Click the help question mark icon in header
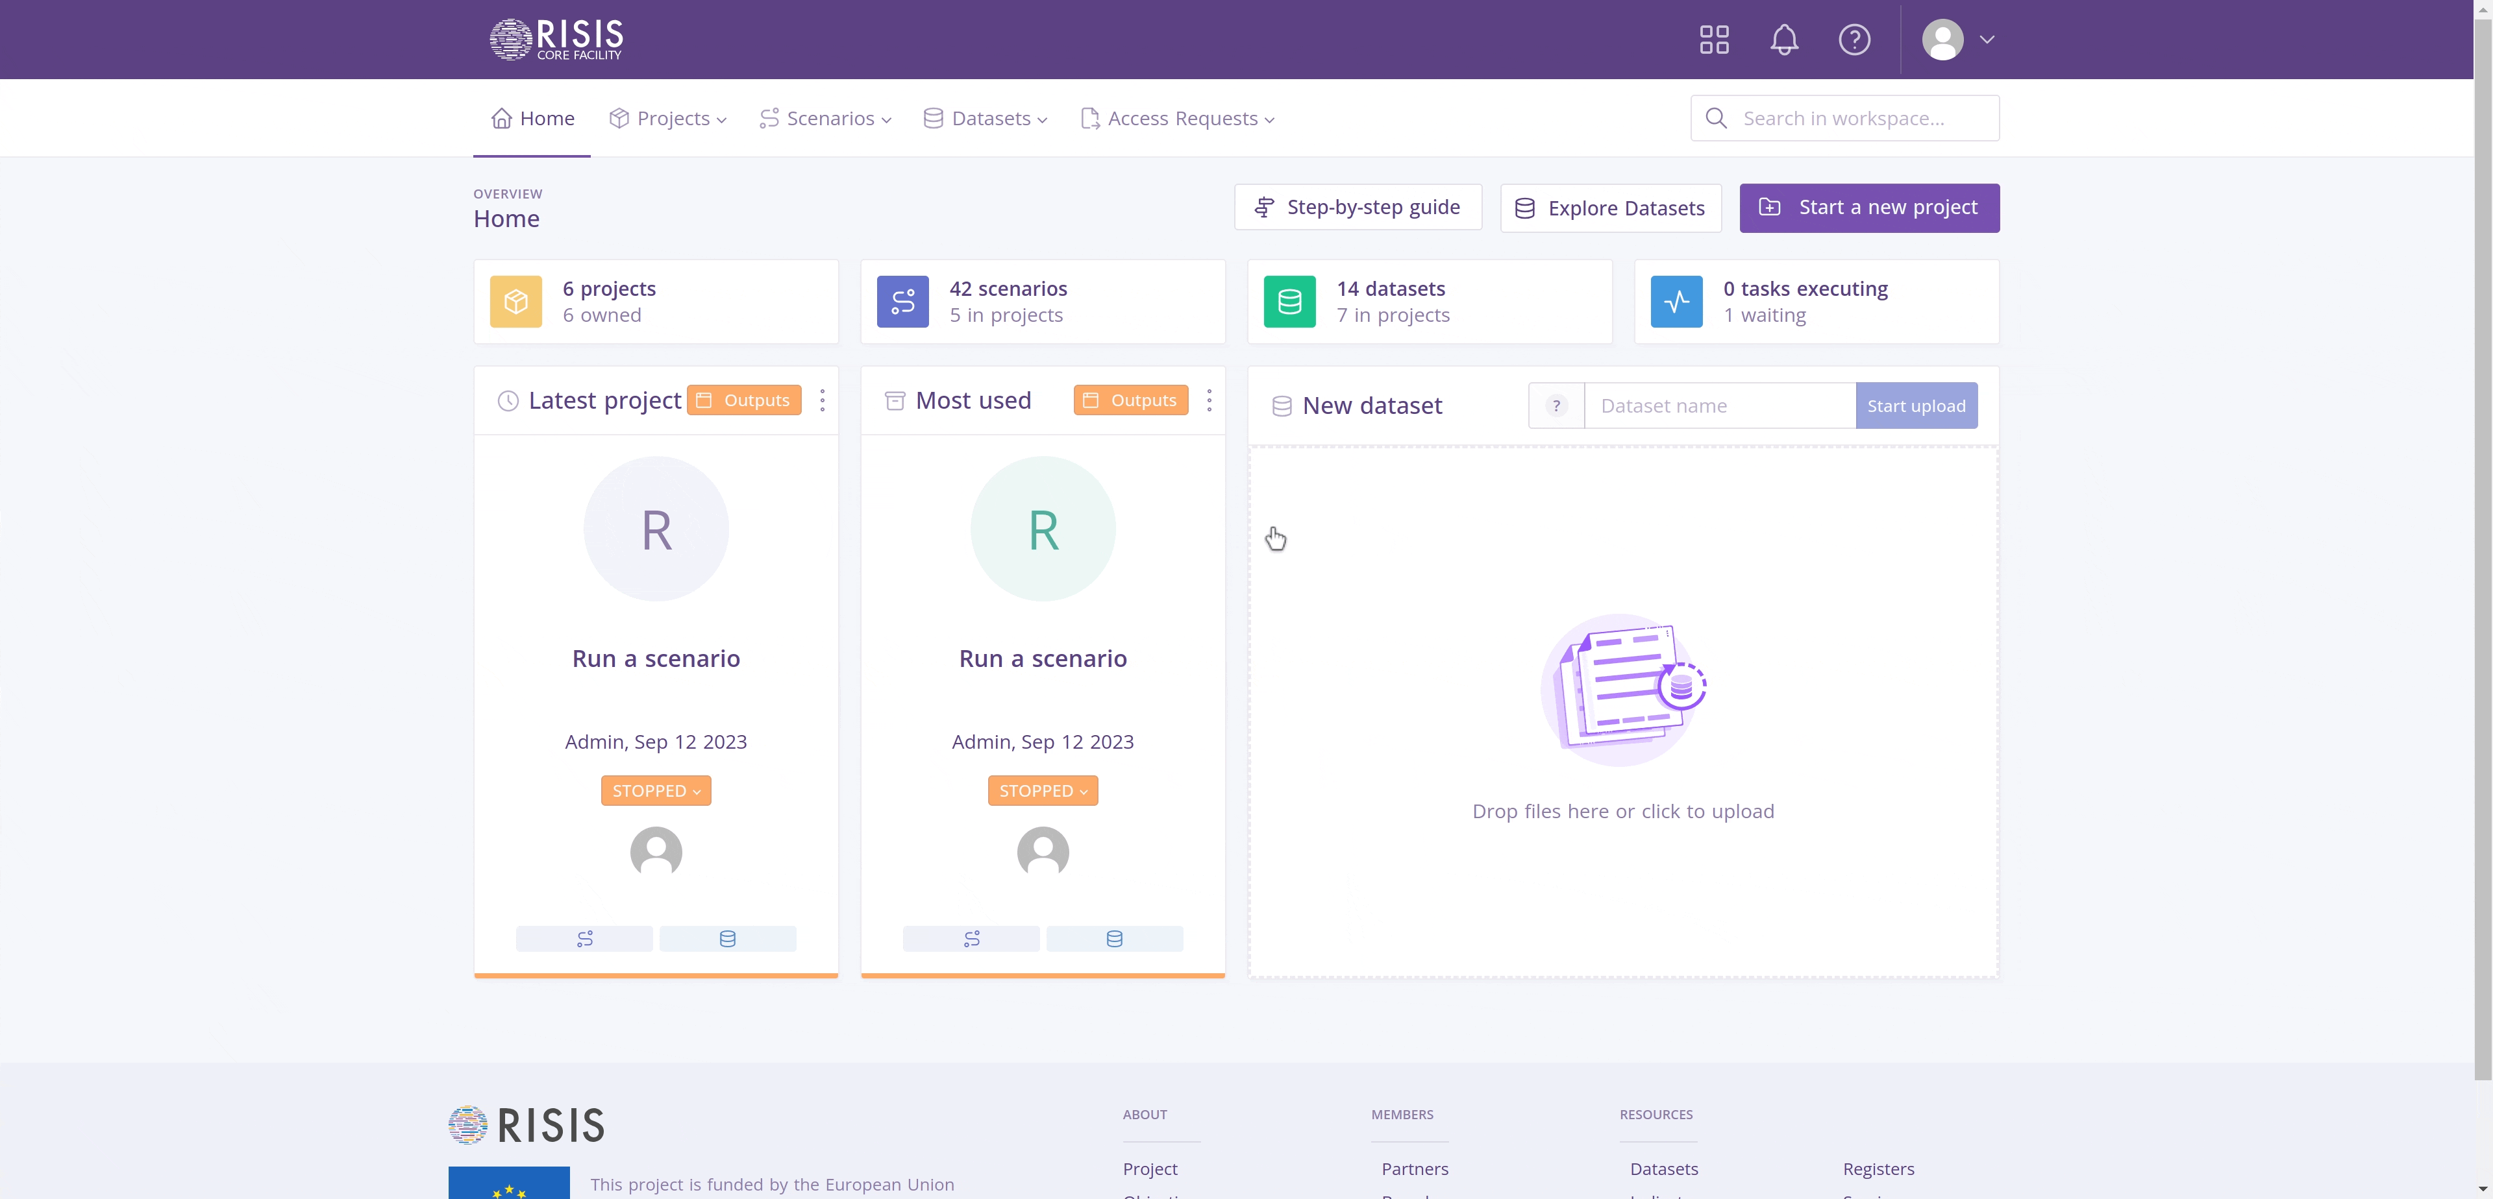Screen dimensions: 2493x1199 [1854, 40]
